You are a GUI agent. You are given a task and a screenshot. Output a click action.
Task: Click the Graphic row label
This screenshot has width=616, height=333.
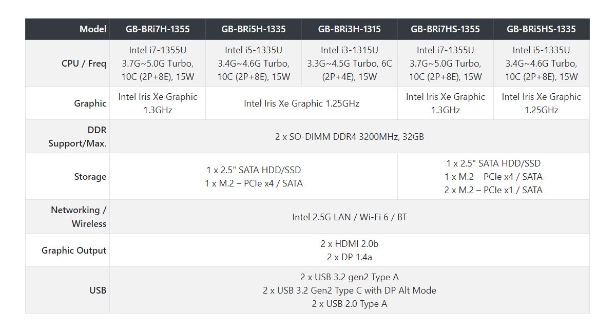(x=90, y=103)
